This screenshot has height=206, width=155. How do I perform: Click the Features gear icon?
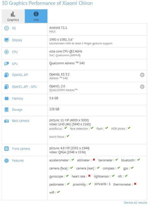pos(7,161)
